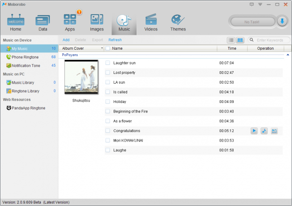The image size is (292, 206).
Task: Click the Shukujitsu album cover thumbnail
Action: click(x=81, y=77)
